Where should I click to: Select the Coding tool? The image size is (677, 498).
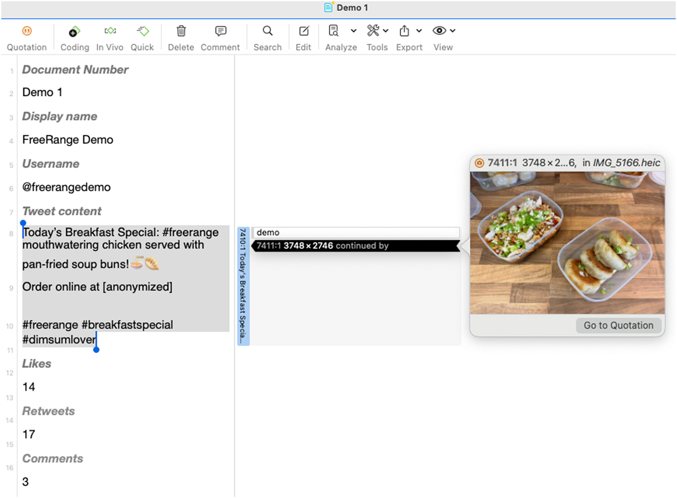[74, 31]
